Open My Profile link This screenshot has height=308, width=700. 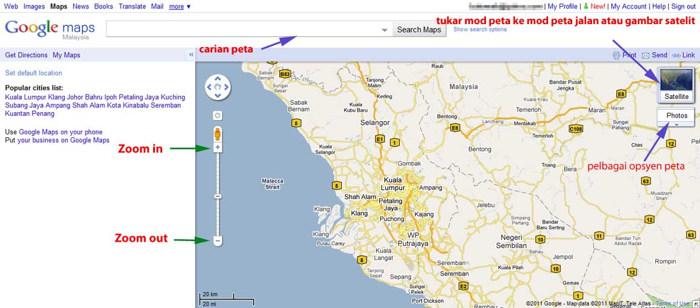[x=563, y=6]
